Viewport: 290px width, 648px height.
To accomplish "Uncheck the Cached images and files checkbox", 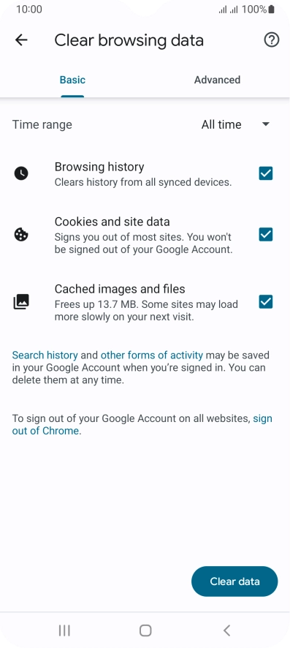I will pyautogui.click(x=266, y=302).
